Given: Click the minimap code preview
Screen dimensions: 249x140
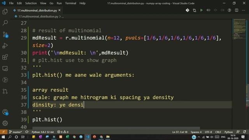Looking at the screenshot, I should [240, 29].
